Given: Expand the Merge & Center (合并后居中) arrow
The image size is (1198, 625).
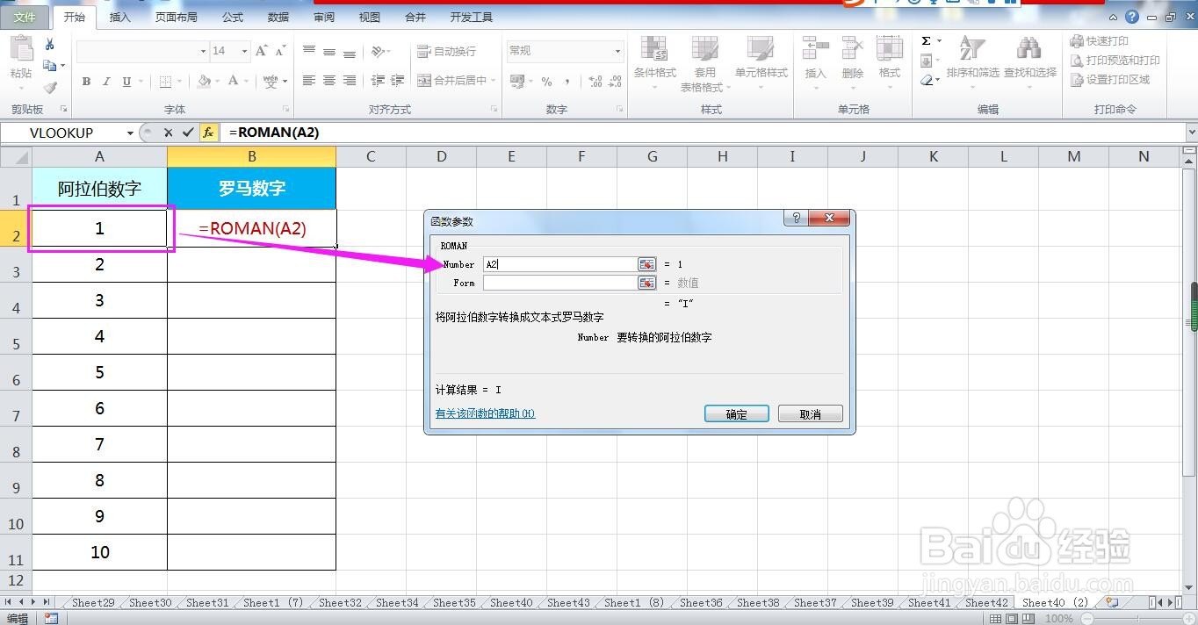Looking at the screenshot, I should pos(494,81).
